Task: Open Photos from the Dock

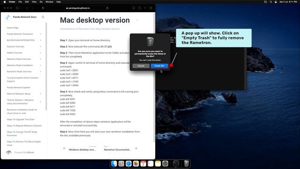Action: 136,164
